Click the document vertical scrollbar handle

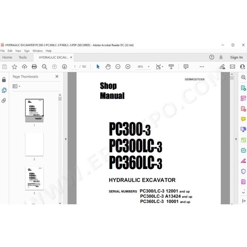pyautogui.click(x=232, y=78)
